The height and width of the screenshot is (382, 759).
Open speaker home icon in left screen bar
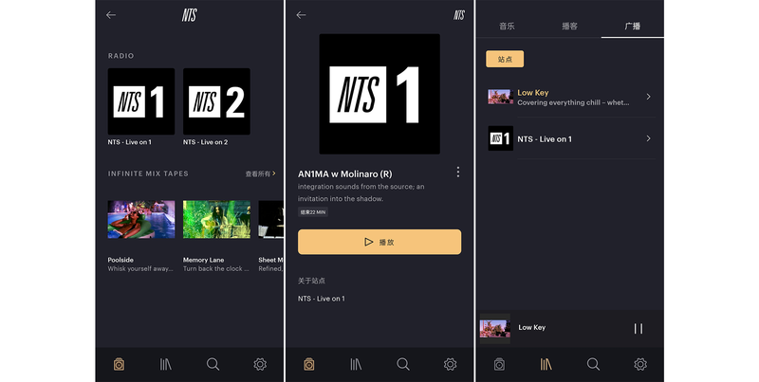point(120,364)
